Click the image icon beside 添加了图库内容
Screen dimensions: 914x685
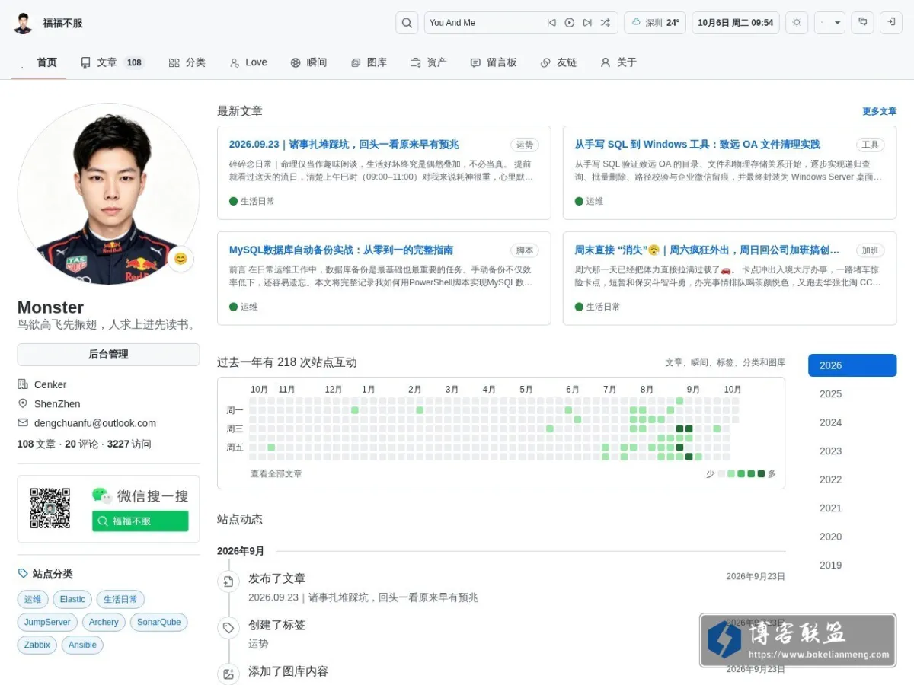click(x=228, y=674)
